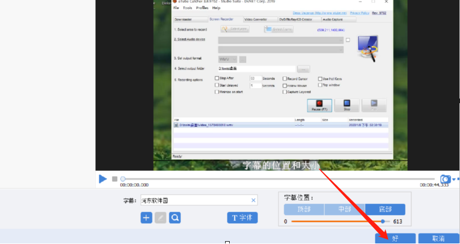Expand the second audio device dropdown

(281, 50)
